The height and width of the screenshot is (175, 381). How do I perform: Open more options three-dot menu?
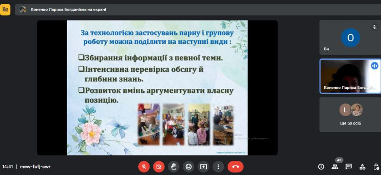[x=218, y=166]
